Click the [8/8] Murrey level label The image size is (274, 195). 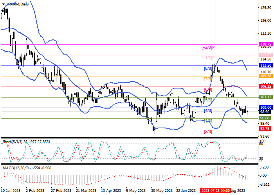(208, 68)
